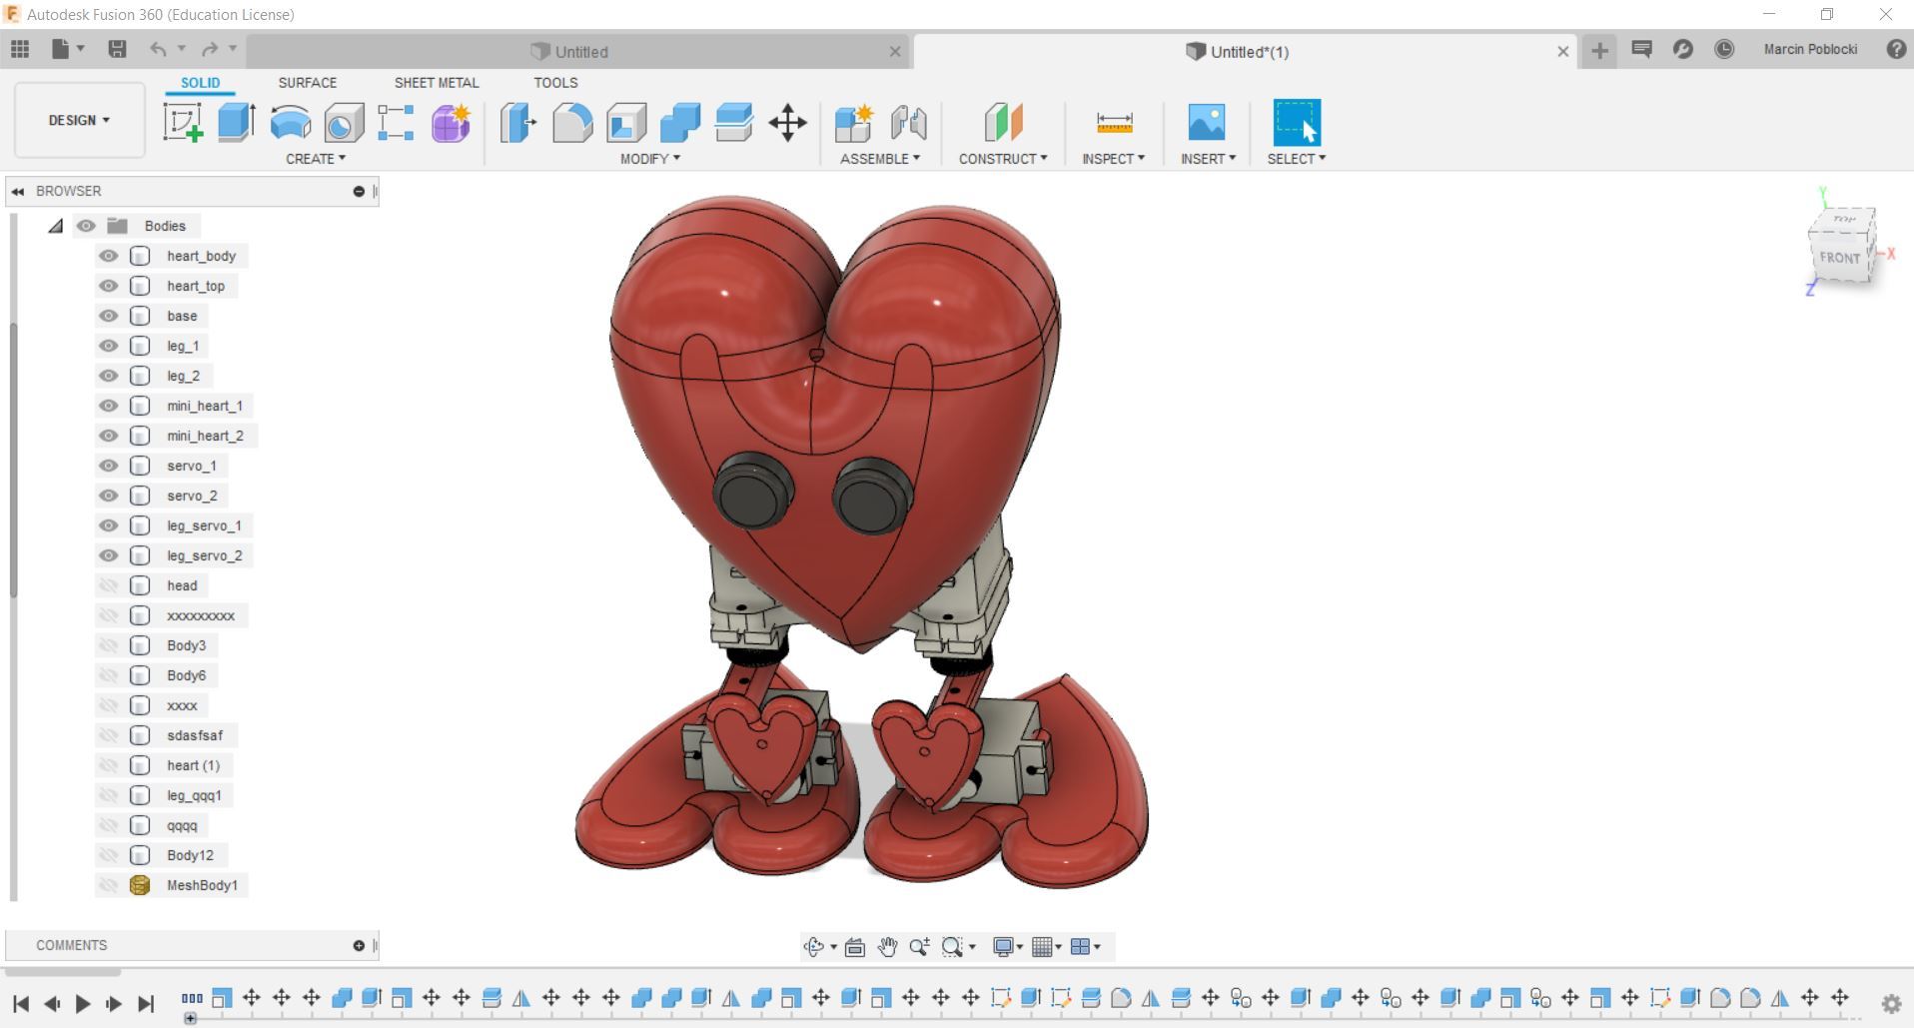
Task: Open Marcin Poblocki account menu
Action: 1810,49
